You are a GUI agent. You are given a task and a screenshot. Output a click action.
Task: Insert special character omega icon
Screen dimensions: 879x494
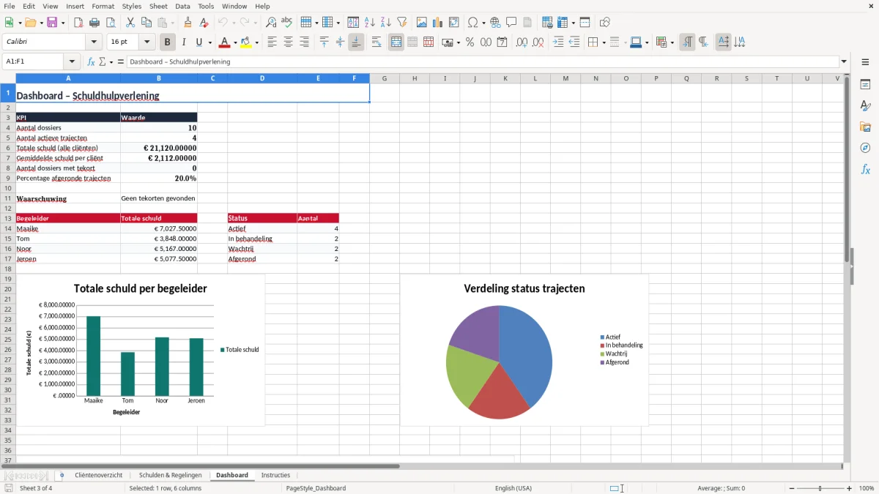(473, 23)
